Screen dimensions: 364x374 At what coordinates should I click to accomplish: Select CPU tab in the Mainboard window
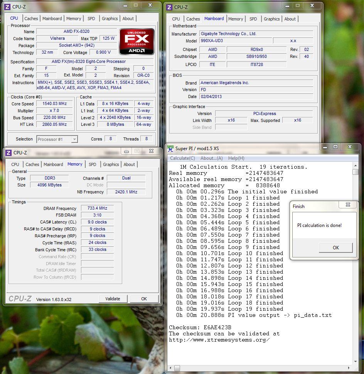click(x=176, y=19)
